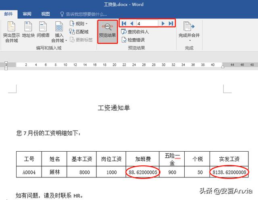This screenshot has height=200, width=258.
Task: Switch to the Review (审阅) tab
Action: pyautogui.click(x=27, y=14)
